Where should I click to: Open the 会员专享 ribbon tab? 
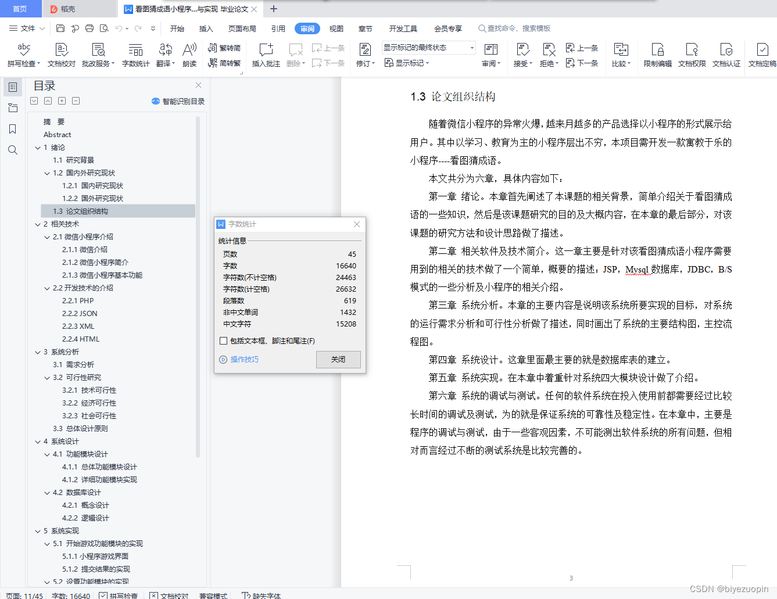[x=448, y=28]
